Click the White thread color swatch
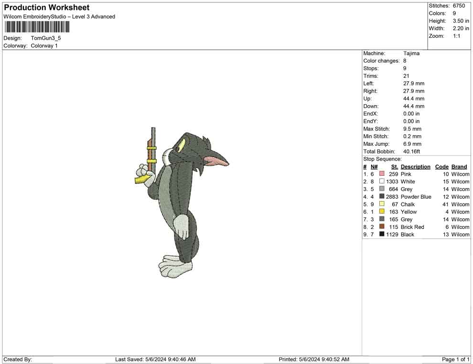This screenshot has width=473, height=364. 382,181
